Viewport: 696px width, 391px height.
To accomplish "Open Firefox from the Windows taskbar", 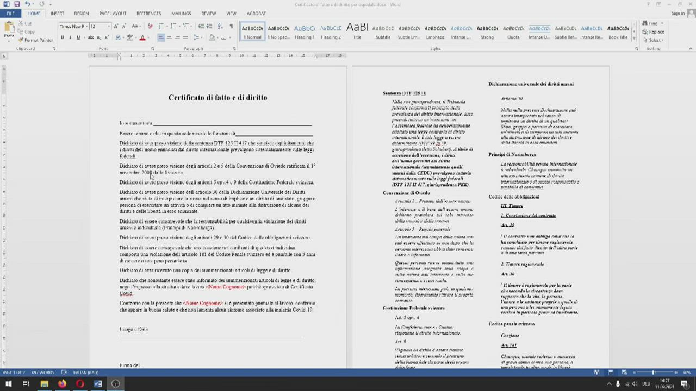I will pos(62,384).
